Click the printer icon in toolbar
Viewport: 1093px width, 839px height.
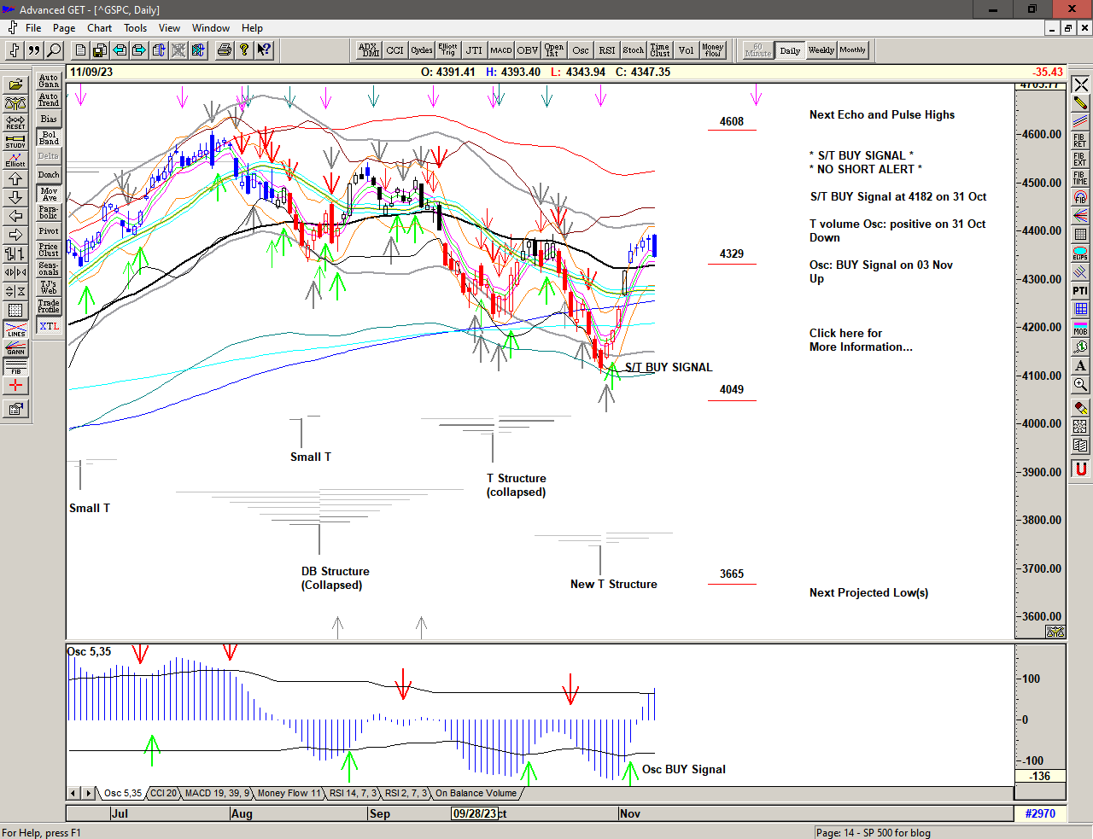pos(224,50)
